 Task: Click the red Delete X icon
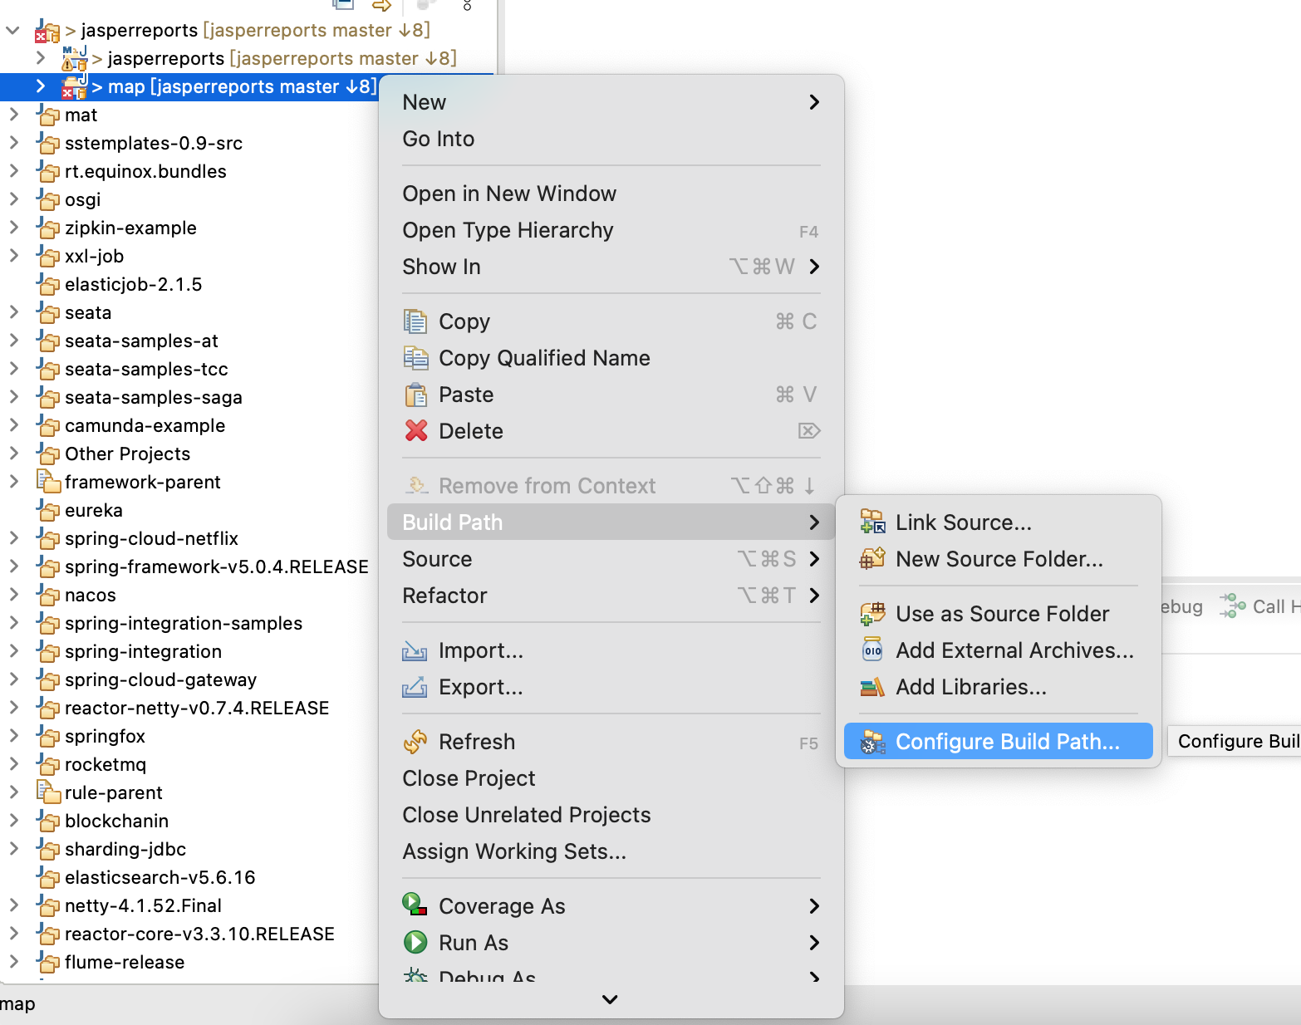coord(415,431)
